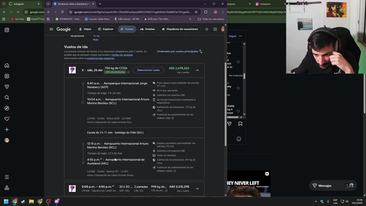The height and width of the screenshot is (206, 366).
Task: Open Instagram profile avatar in sidebar
Action: (x=7, y=140)
